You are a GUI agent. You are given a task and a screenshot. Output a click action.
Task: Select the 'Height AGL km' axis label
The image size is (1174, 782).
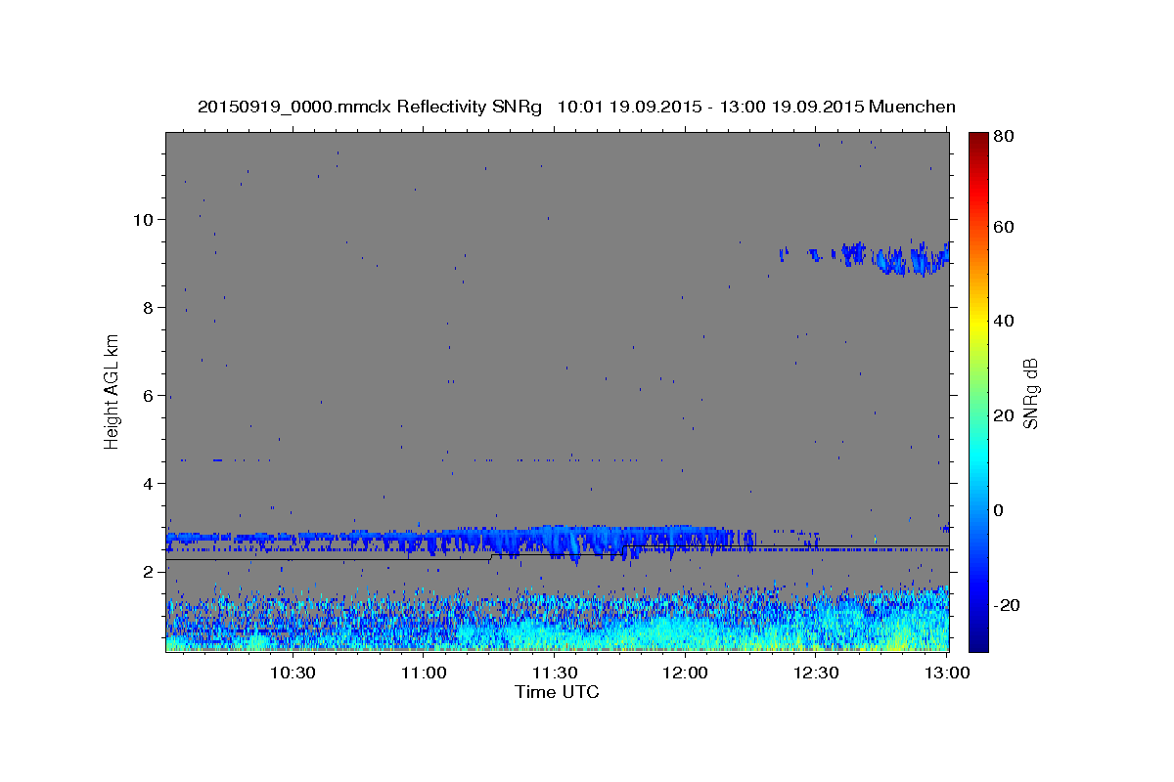click(x=113, y=391)
